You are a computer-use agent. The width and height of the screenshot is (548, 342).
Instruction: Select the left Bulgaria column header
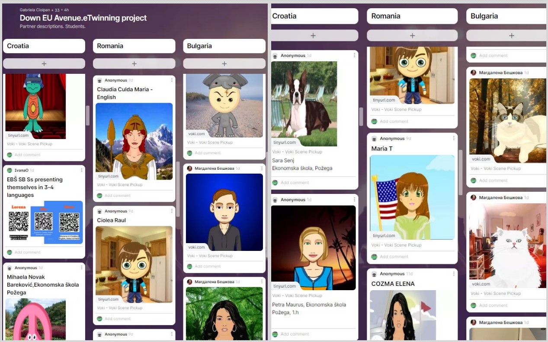pos(224,46)
